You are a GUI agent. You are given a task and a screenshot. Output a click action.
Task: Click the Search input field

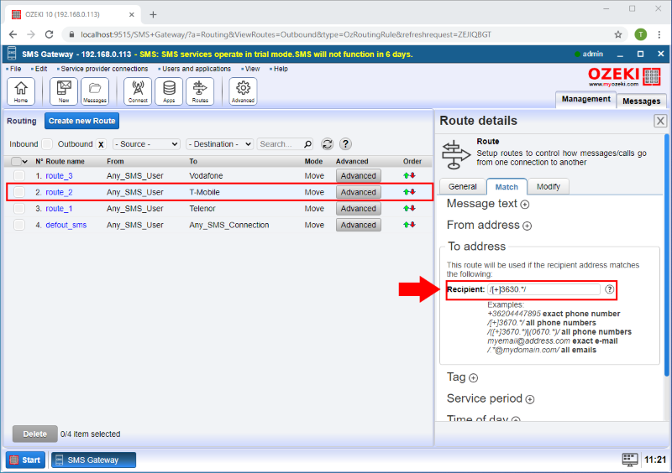[281, 144]
